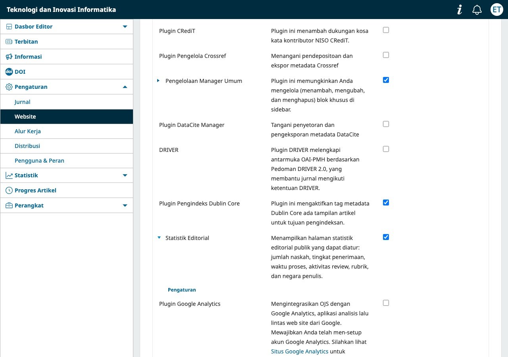Collapse the Pengaturan menu arrow
508x357 pixels.
(125, 87)
